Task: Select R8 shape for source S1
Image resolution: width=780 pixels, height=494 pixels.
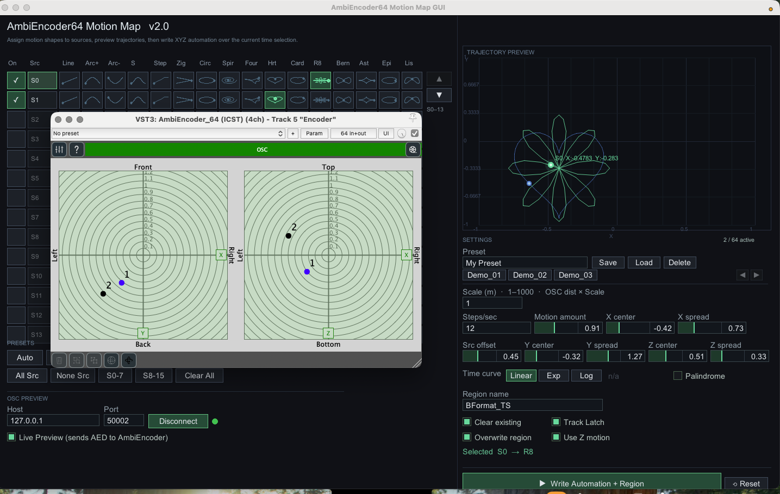Action: [x=321, y=100]
